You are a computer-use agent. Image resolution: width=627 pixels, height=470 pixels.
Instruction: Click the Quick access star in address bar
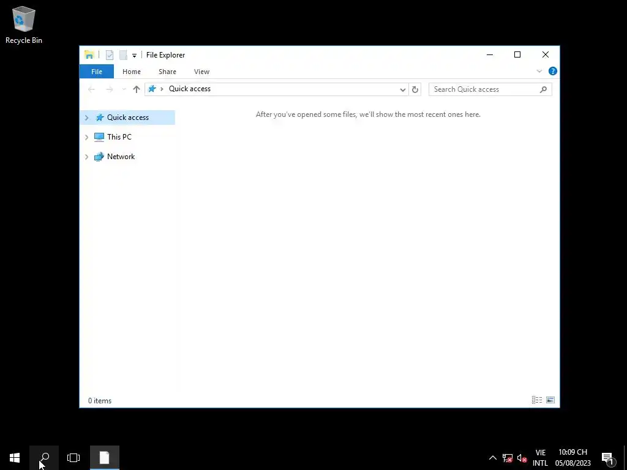click(152, 89)
